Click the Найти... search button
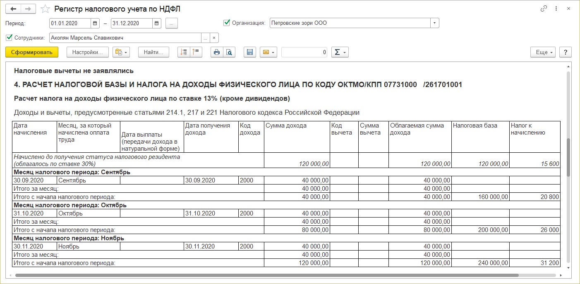This screenshot has width=580, height=284. coord(153,52)
